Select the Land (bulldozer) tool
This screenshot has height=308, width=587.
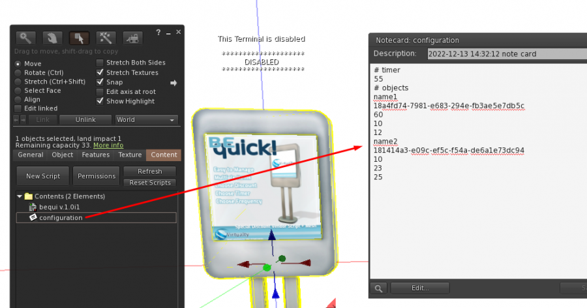(x=132, y=38)
